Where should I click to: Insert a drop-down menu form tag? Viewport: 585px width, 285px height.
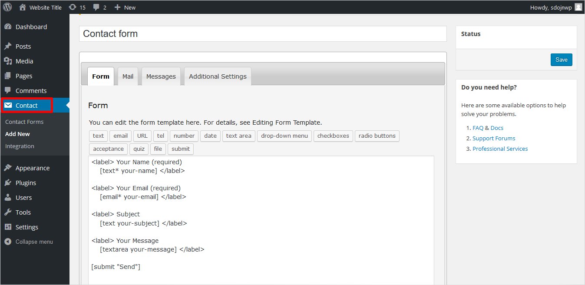284,136
